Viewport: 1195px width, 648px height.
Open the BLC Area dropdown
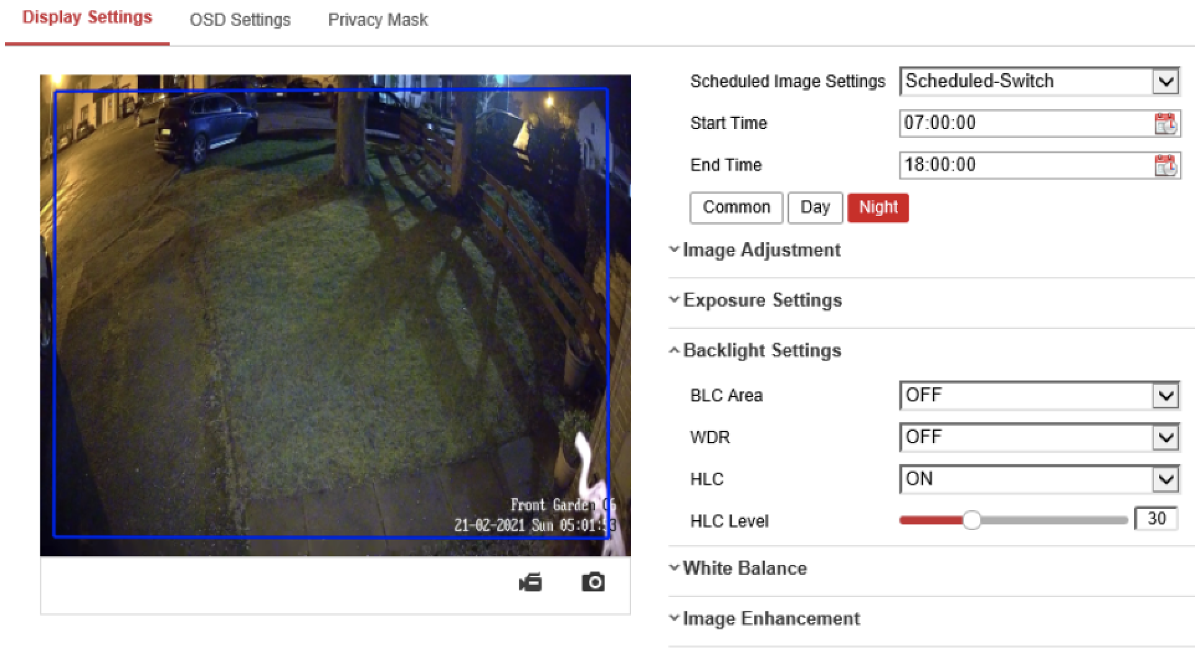pyautogui.click(x=1039, y=395)
